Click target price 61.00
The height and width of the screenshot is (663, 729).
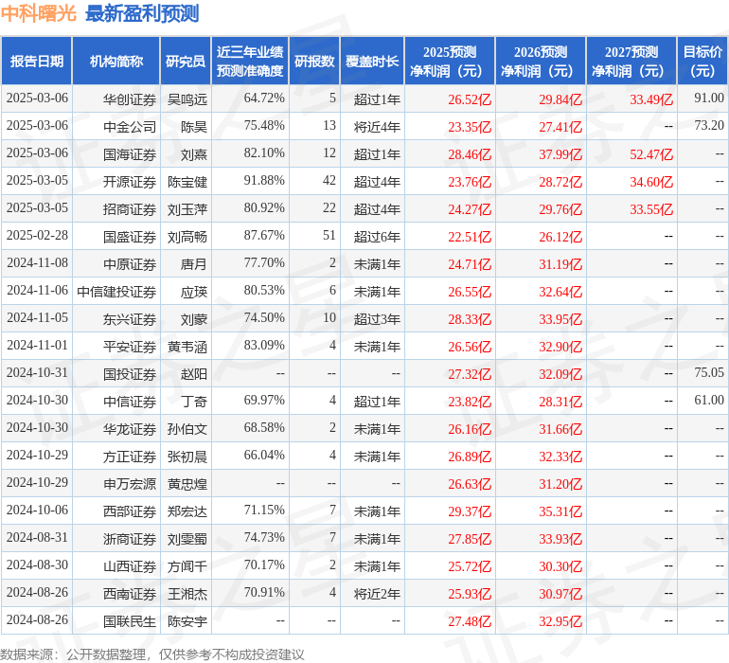[x=709, y=400]
